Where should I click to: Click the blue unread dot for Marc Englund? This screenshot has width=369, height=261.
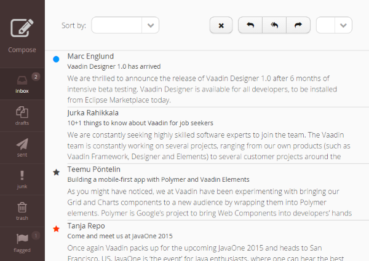[56, 59]
